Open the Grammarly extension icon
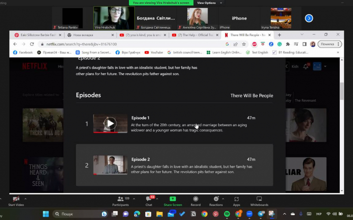 pos(279,44)
